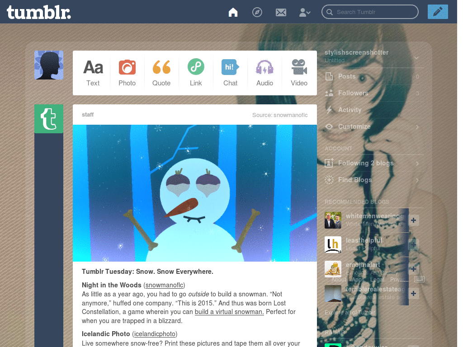Follow leasthelpful with the plus button
This screenshot has width=463, height=347.
(413, 244)
